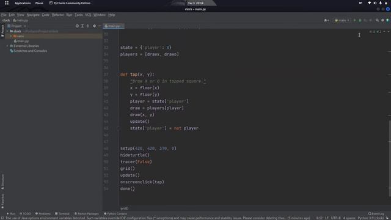Click the Debug bug icon
This screenshot has width=391, height=220.
[360, 20]
